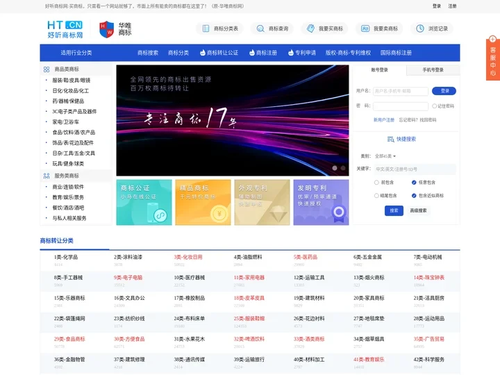Click the 我要卖商标 card icon
This screenshot has width=500, height=375.
(365, 28)
